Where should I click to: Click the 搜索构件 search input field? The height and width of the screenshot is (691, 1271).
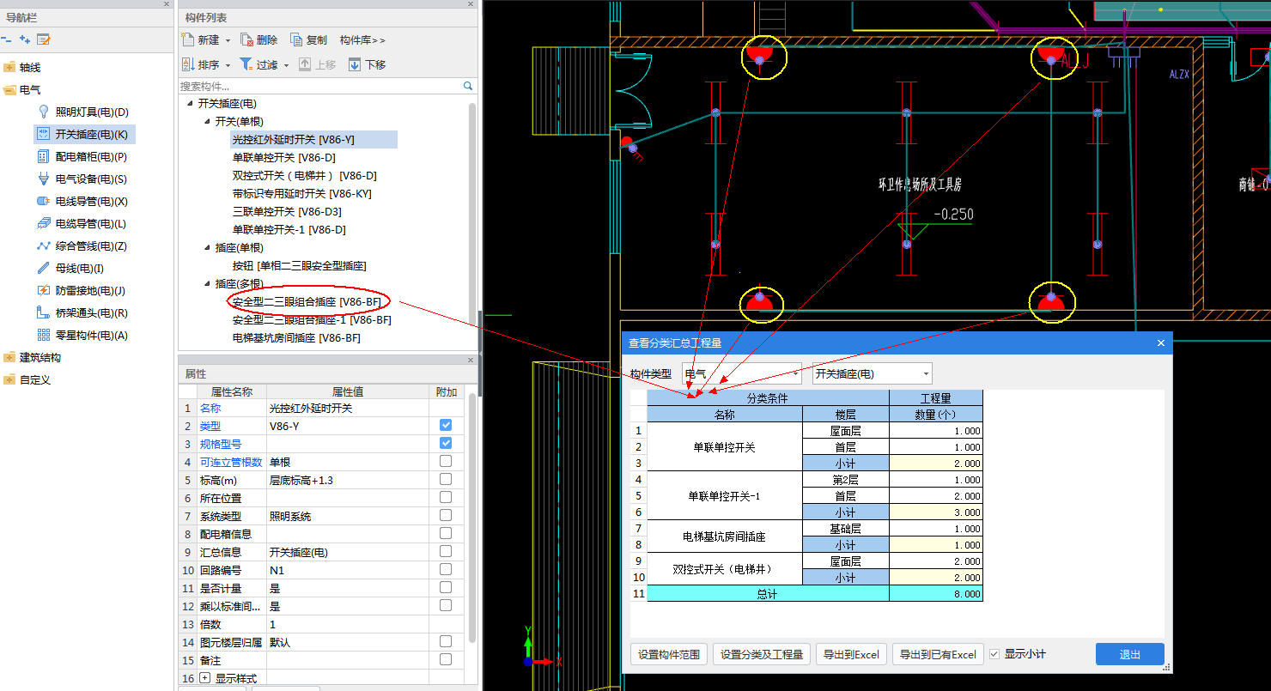[319, 86]
